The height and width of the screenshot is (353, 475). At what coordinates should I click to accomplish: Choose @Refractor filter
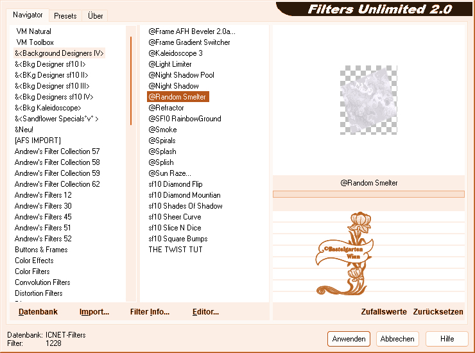pos(166,108)
